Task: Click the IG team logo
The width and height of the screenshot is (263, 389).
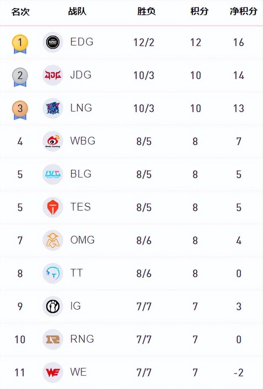Action: [x=53, y=306]
